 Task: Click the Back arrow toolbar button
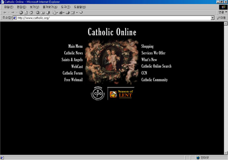(x=5, y=12)
